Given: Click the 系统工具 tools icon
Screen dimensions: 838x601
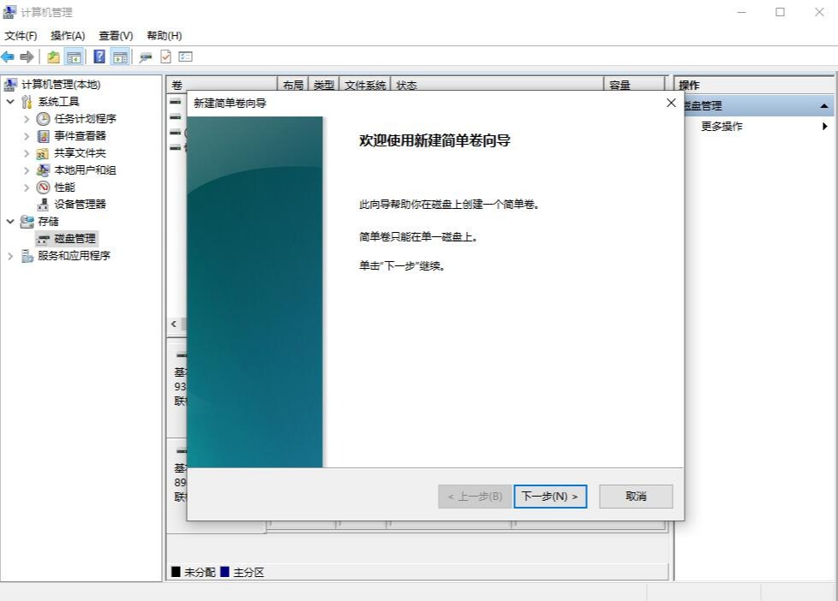Looking at the screenshot, I should [27, 102].
